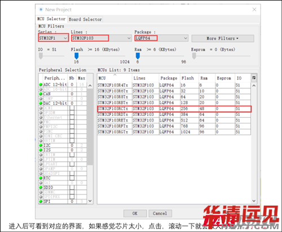
Task: Click the gray status dot beside HRTIM
Action: pos(41,141)
